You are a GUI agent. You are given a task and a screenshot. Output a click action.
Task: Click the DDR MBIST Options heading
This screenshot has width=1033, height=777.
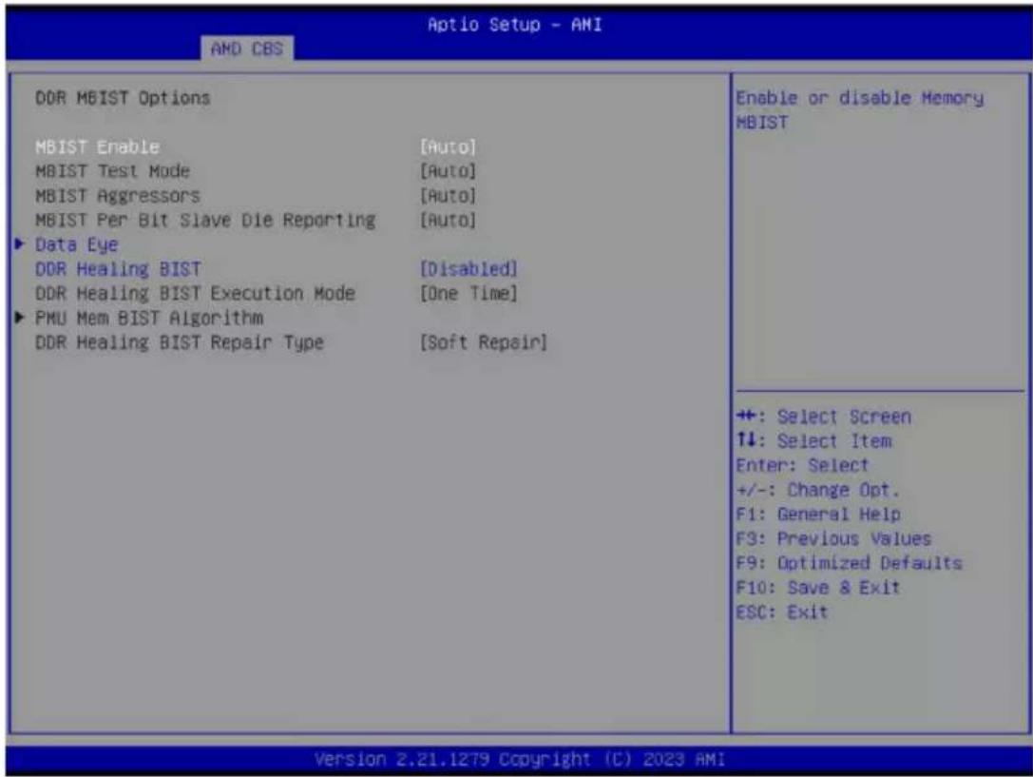tap(124, 98)
